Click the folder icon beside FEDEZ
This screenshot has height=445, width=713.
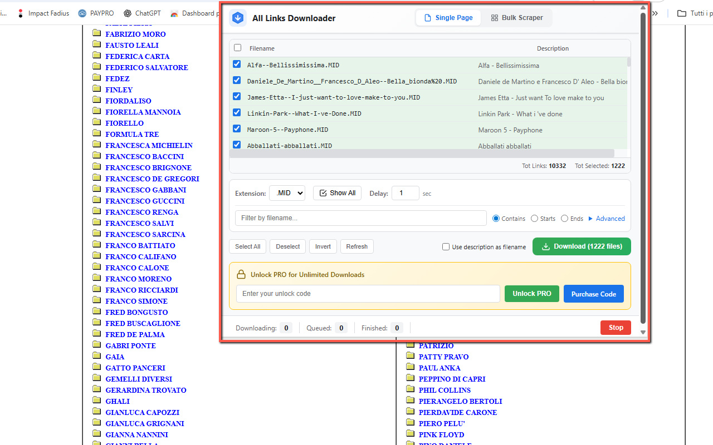(96, 78)
